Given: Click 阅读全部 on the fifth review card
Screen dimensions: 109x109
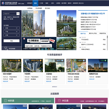Looking at the screenshot, I should (92, 79).
